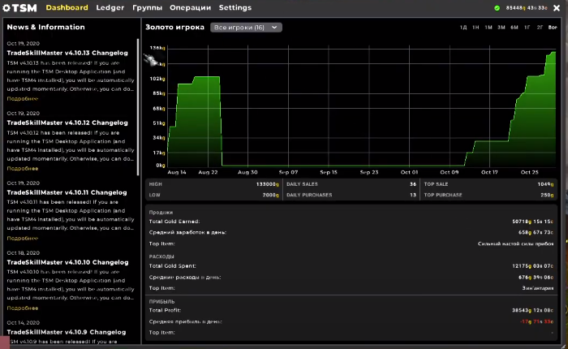
Task: Click the top purchased item Зин'антария
Action: point(538,288)
